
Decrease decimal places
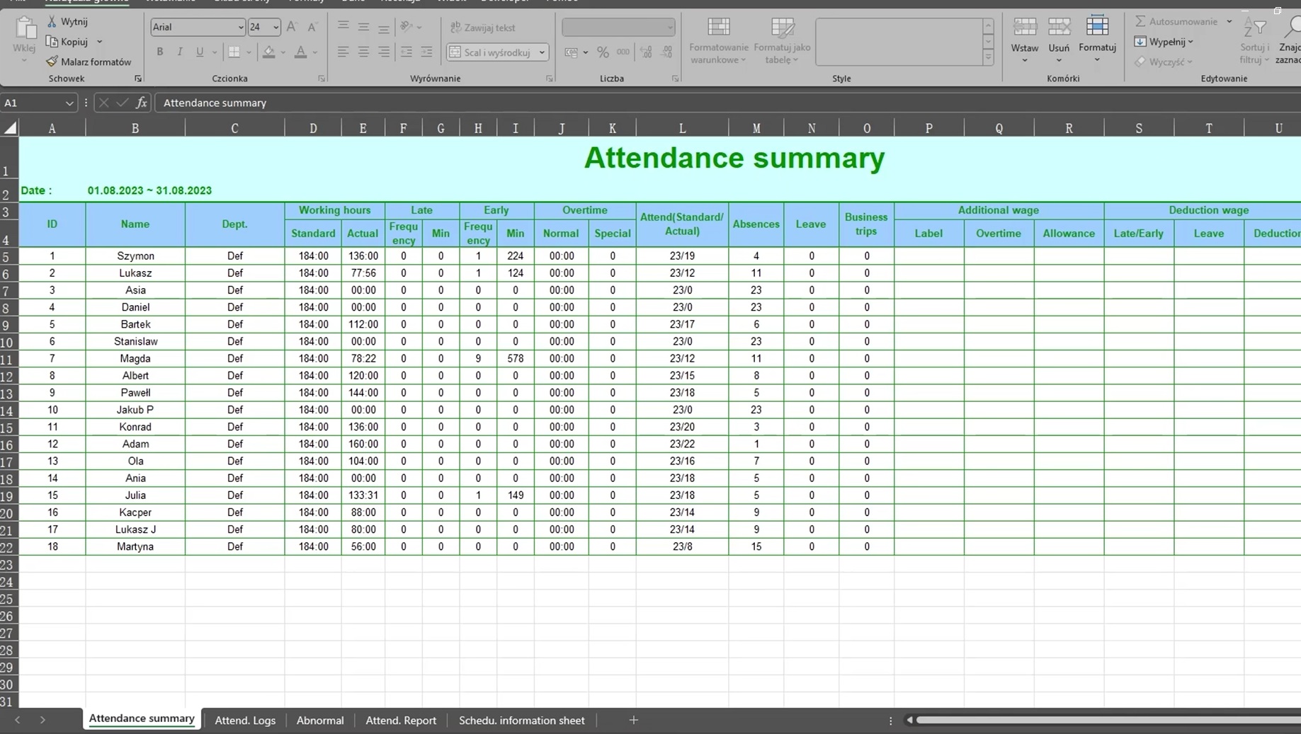click(x=666, y=52)
